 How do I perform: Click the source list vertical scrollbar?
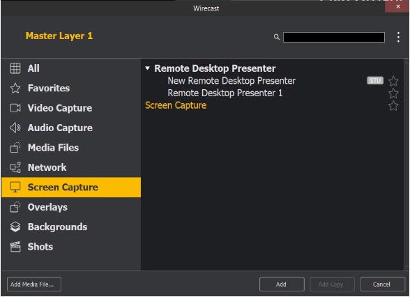(406, 165)
